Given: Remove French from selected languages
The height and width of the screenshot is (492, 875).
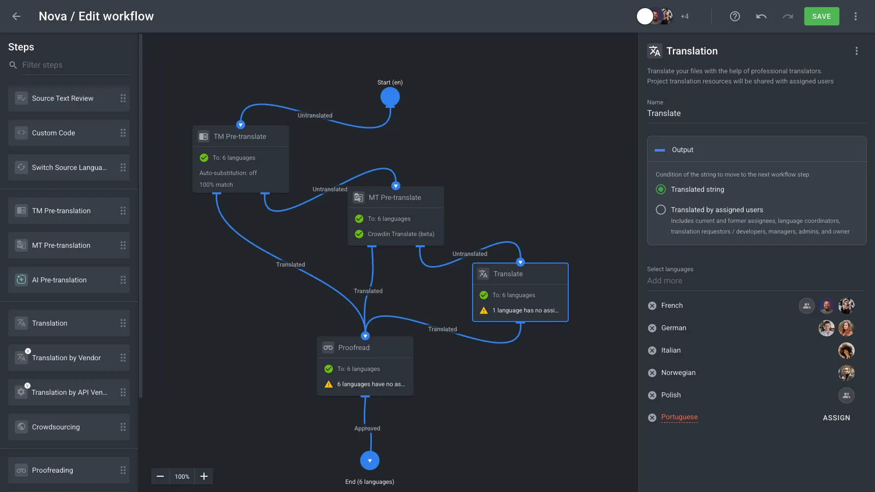Looking at the screenshot, I should click(x=652, y=305).
